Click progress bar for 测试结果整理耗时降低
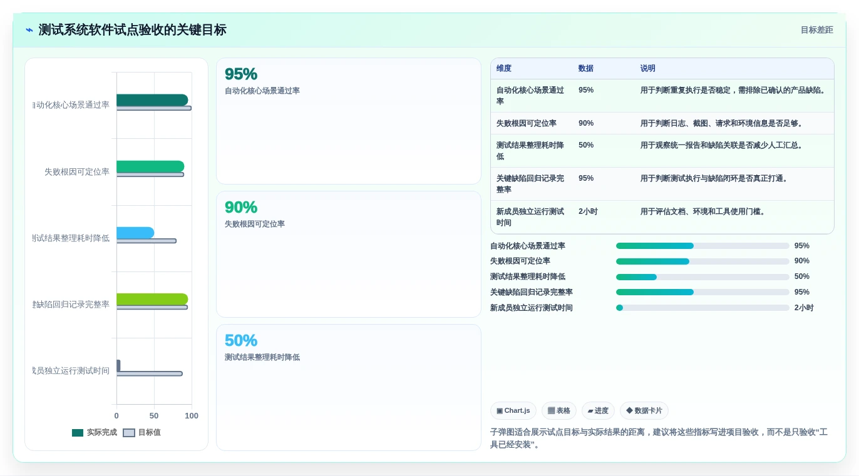The width and height of the screenshot is (859, 476). click(x=702, y=277)
